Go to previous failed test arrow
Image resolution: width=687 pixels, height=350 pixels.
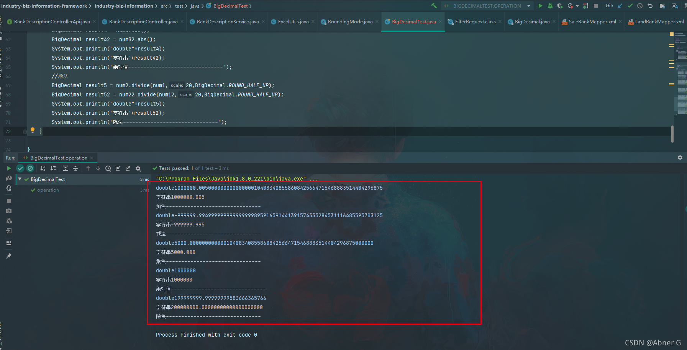pyautogui.click(x=88, y=168)
